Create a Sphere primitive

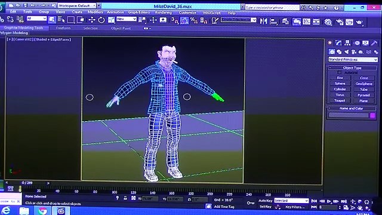click(x=340, y=84)
